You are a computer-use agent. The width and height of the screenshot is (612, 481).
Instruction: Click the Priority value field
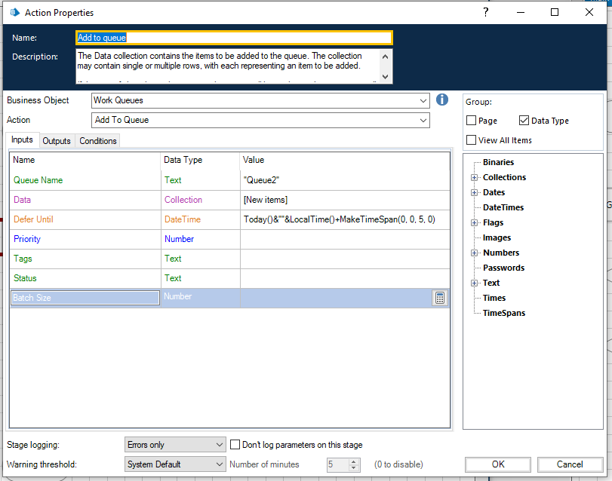point(344,239)
